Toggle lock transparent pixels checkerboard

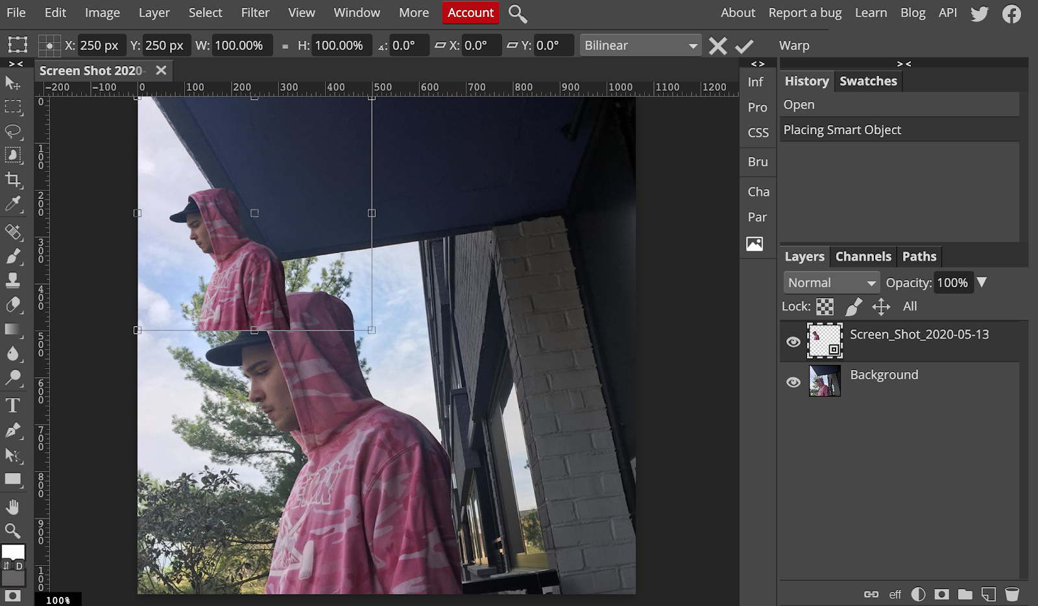tap(825, 307)
